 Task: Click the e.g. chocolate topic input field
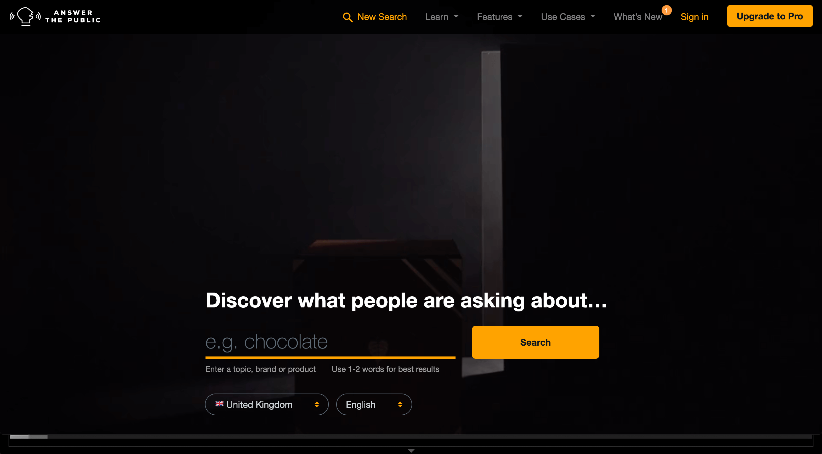tap(330, 342)
